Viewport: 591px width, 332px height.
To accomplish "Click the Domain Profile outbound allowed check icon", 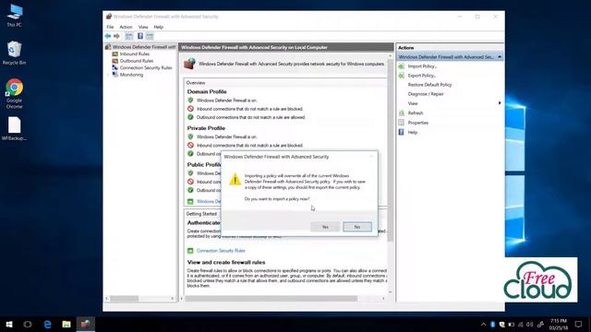I will [x=190, y=117].
